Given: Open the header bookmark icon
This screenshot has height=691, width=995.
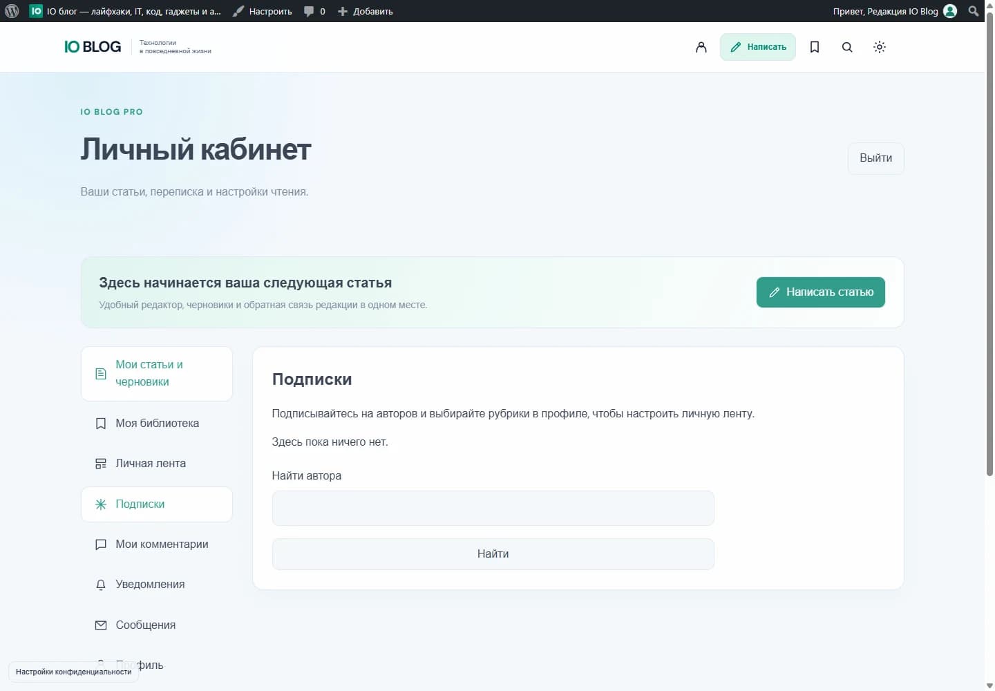Looking at the screenshot, I should coord(815,47).
